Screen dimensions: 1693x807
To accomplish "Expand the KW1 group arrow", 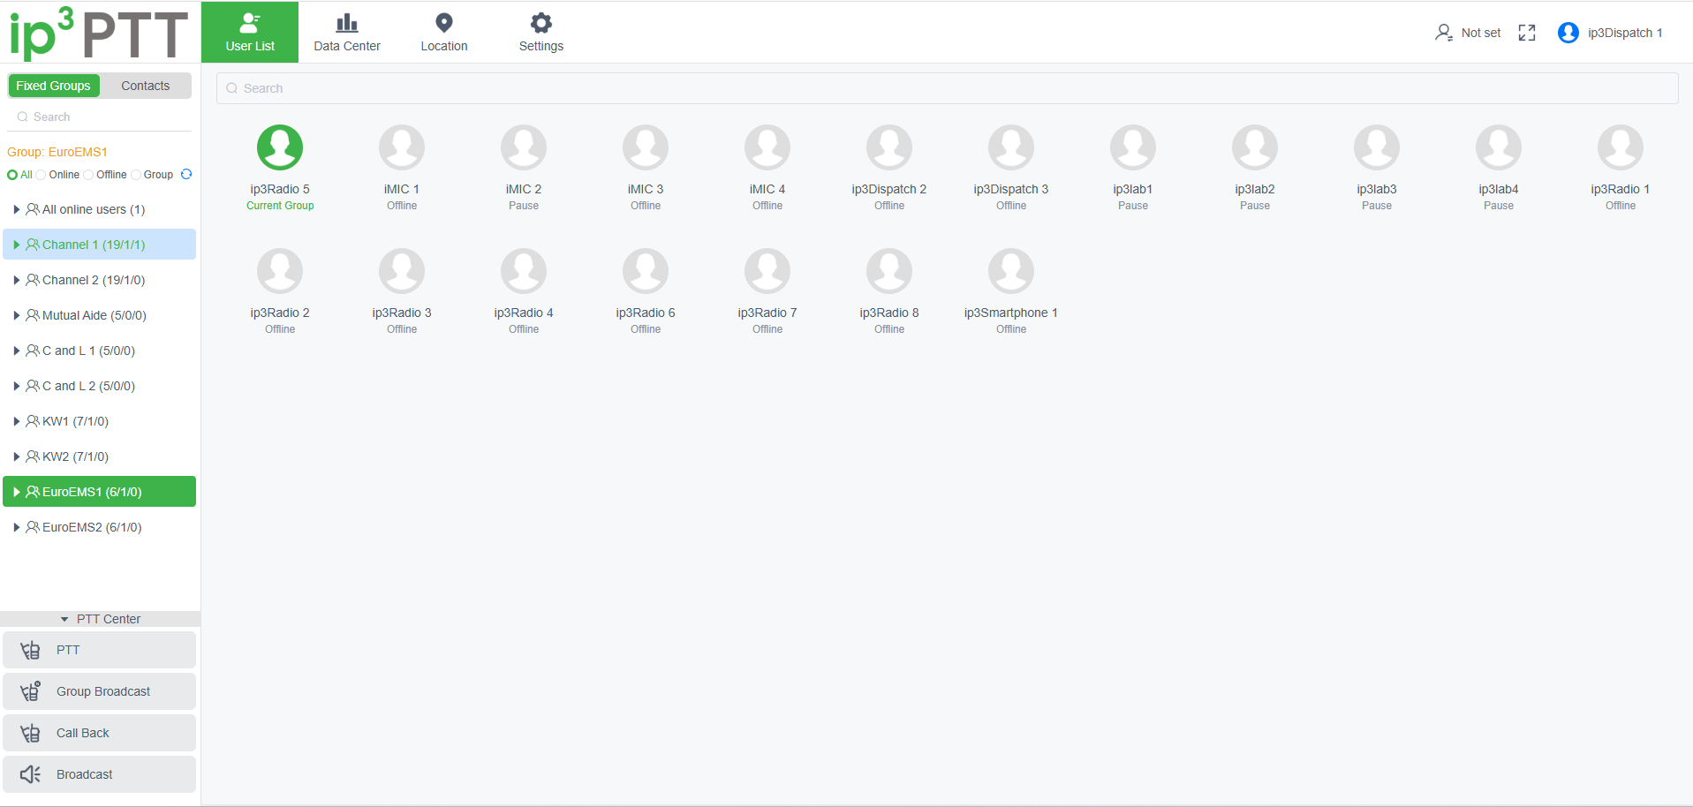I will (x=17, y=421).
